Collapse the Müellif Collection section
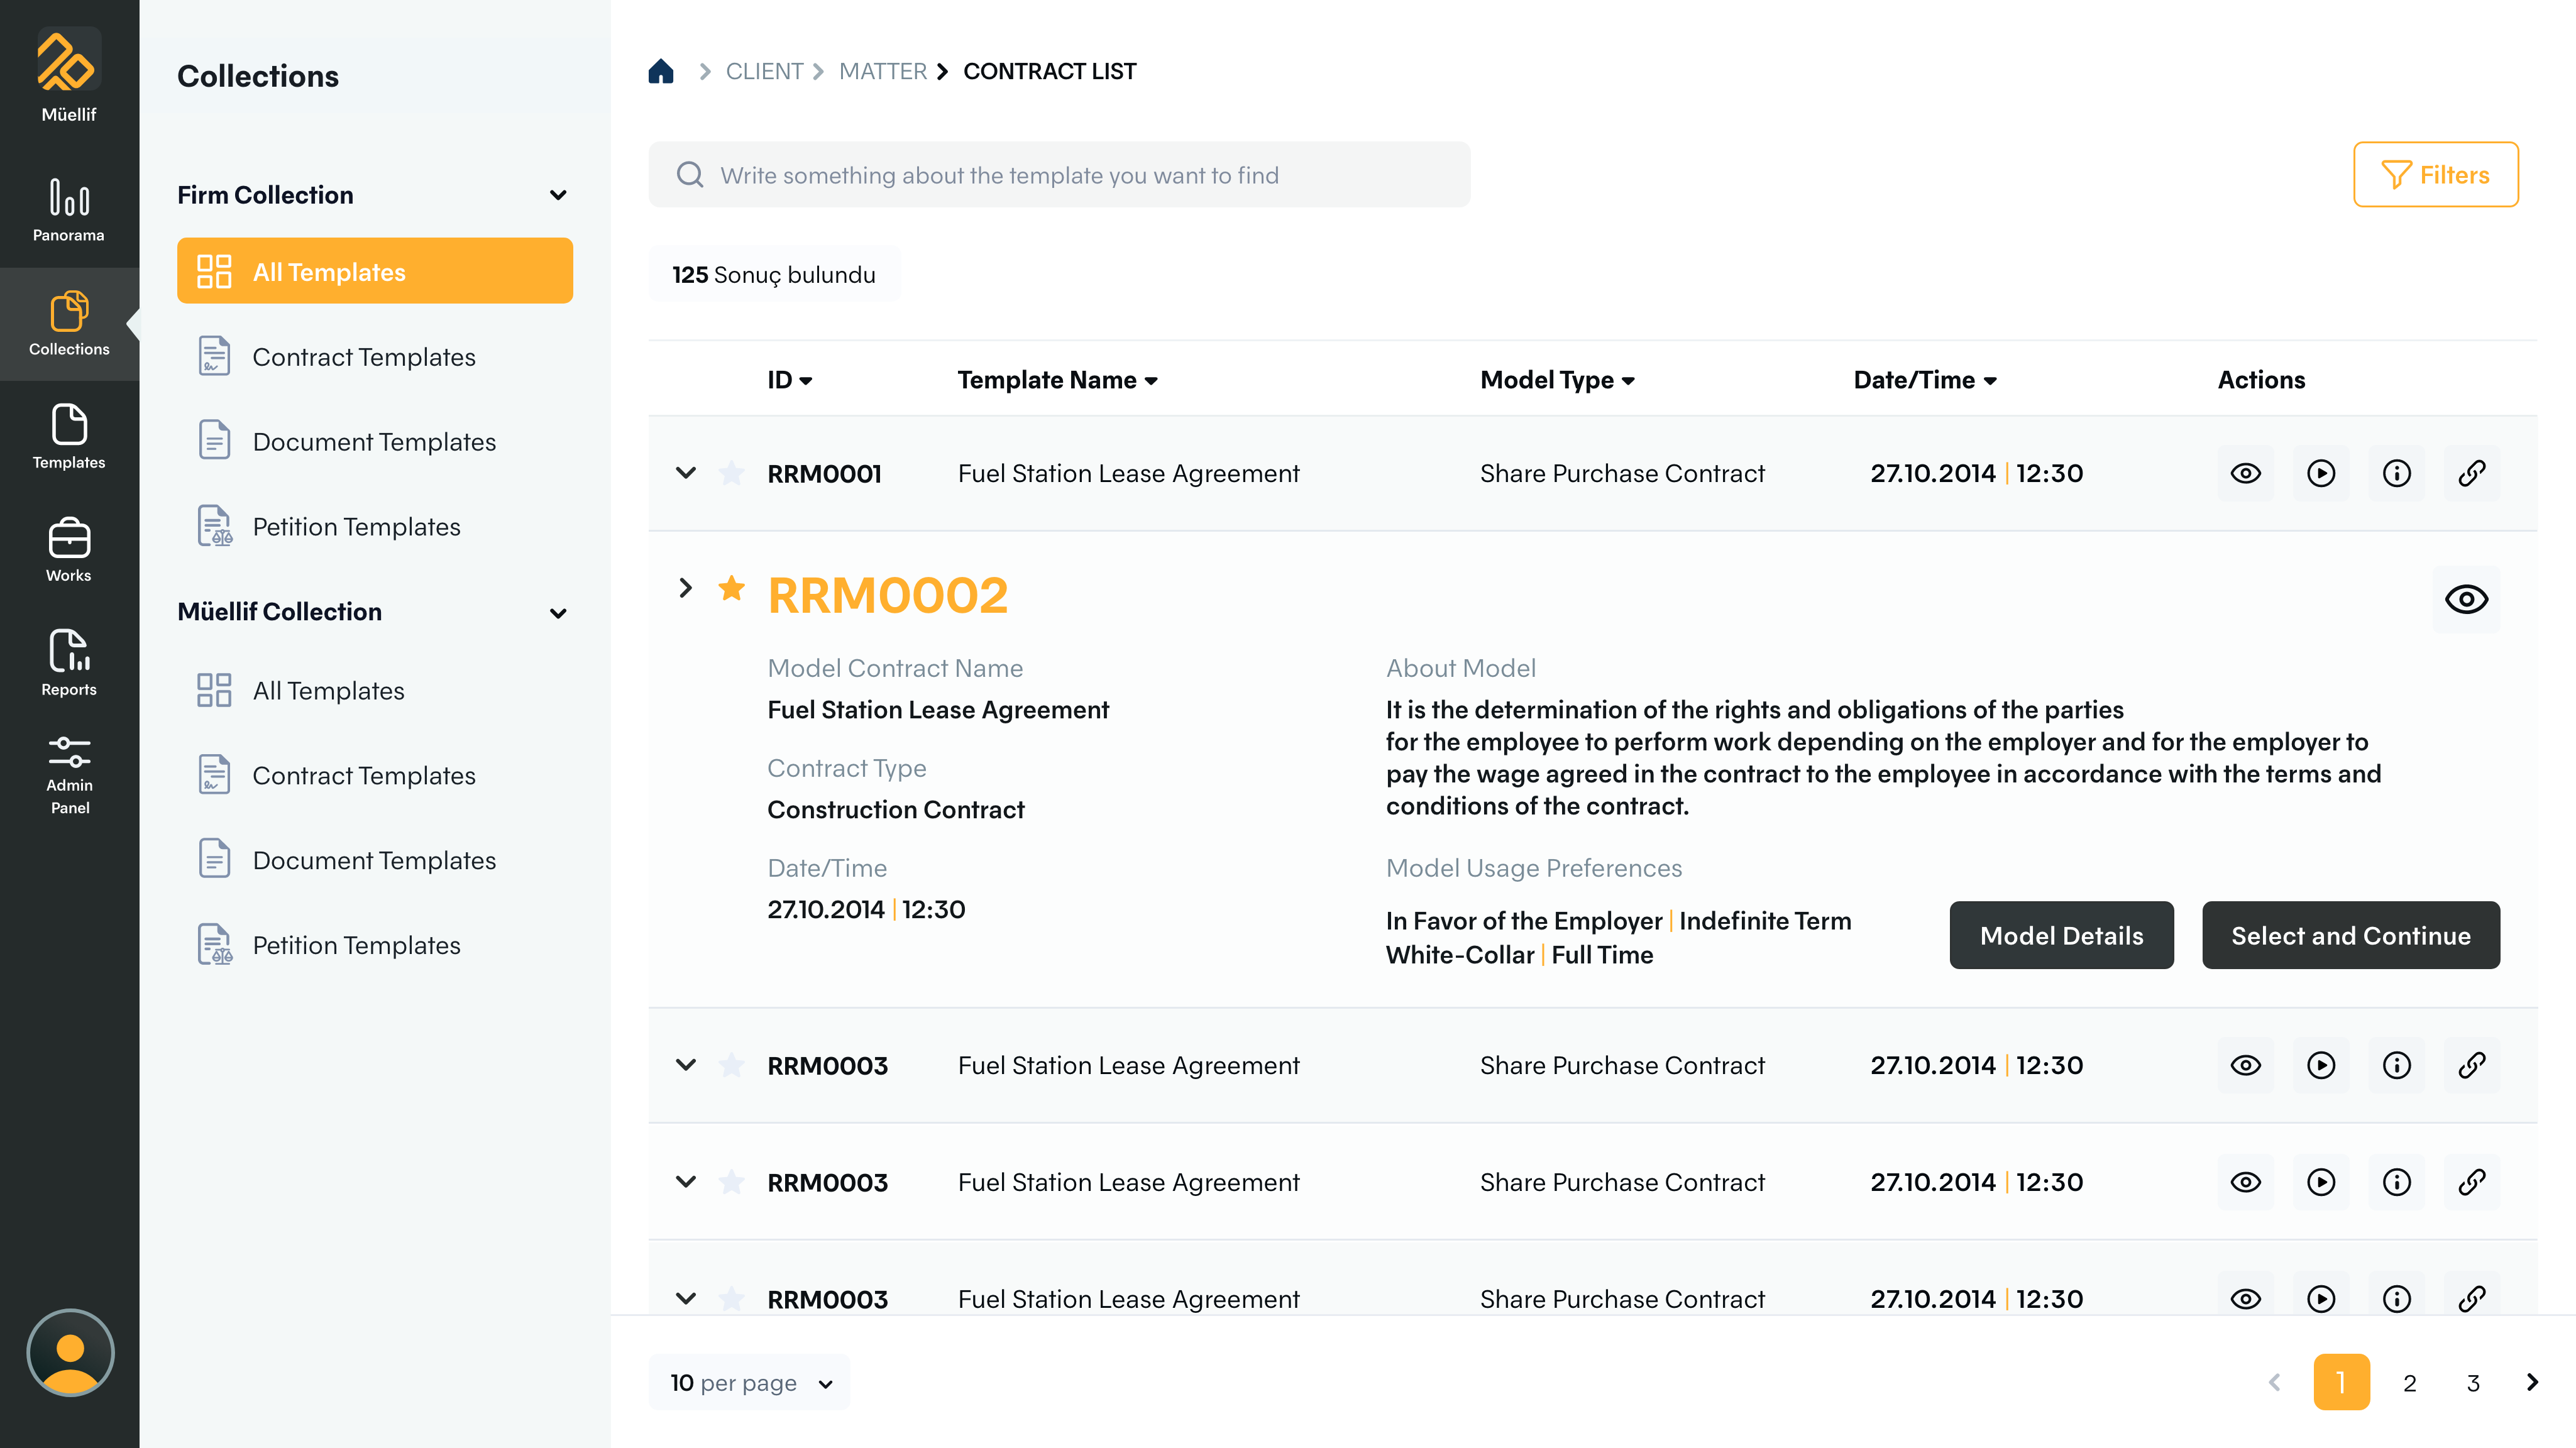This screenshot has height=1448, width=2576. (558, 613)
